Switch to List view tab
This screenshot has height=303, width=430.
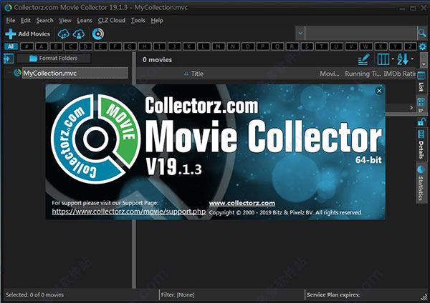click(x=421, y=81)
